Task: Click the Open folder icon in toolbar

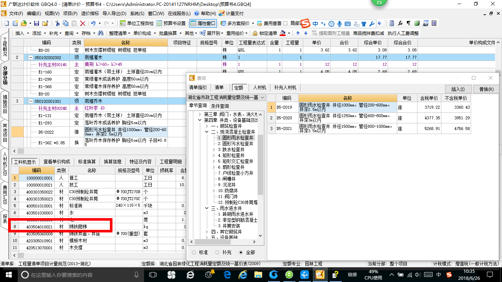Action: tap(24, 23)
